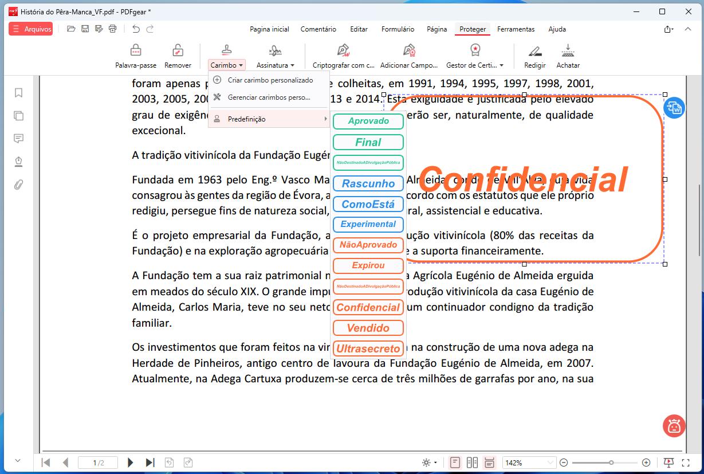Open Criptografar com certificado tool
Image resolution: width=704 pixels, height=474 pixels.
click(x=343, y=51)
